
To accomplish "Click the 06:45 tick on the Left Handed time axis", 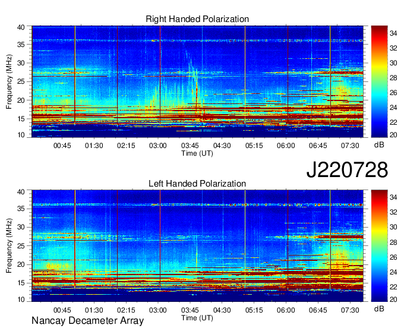I will [x=318, y=310].
